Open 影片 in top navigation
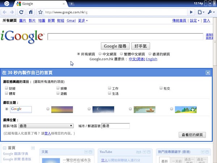Screen dimensions: 217x163 click(32, 21)
